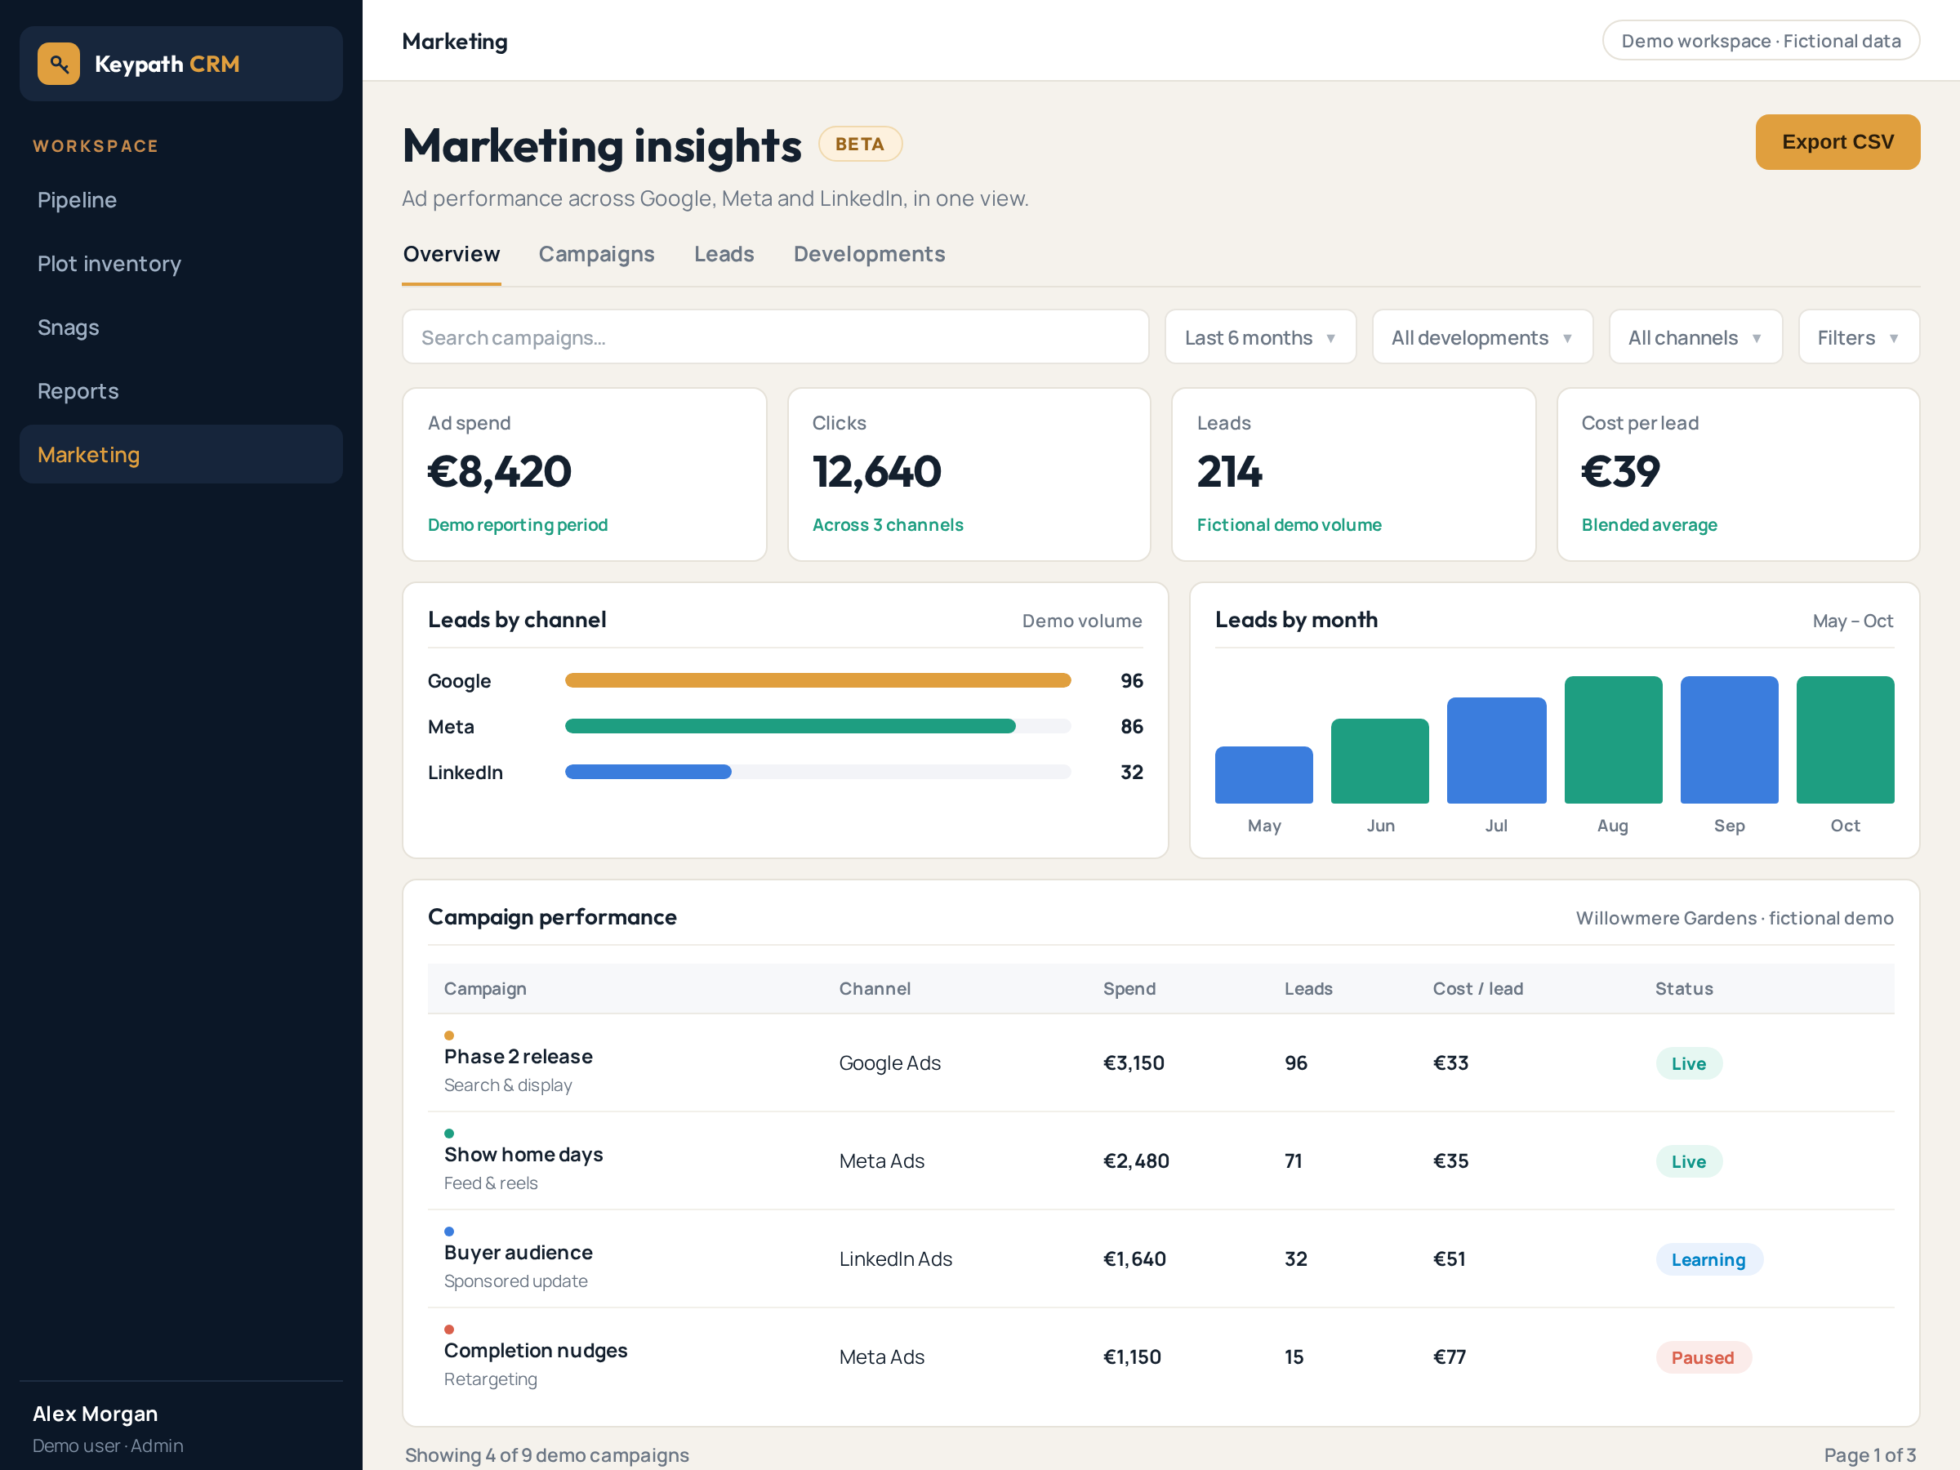Open the All developments dropdown
Screen dimensions: 1960x1470
pos(1482,336)
